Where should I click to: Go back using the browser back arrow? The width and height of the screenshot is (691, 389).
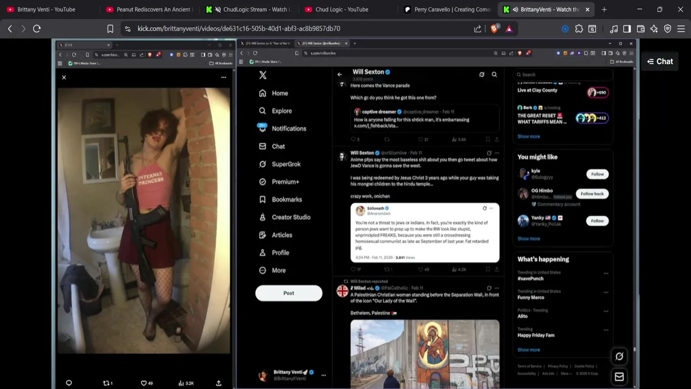[x=10, y=29]
